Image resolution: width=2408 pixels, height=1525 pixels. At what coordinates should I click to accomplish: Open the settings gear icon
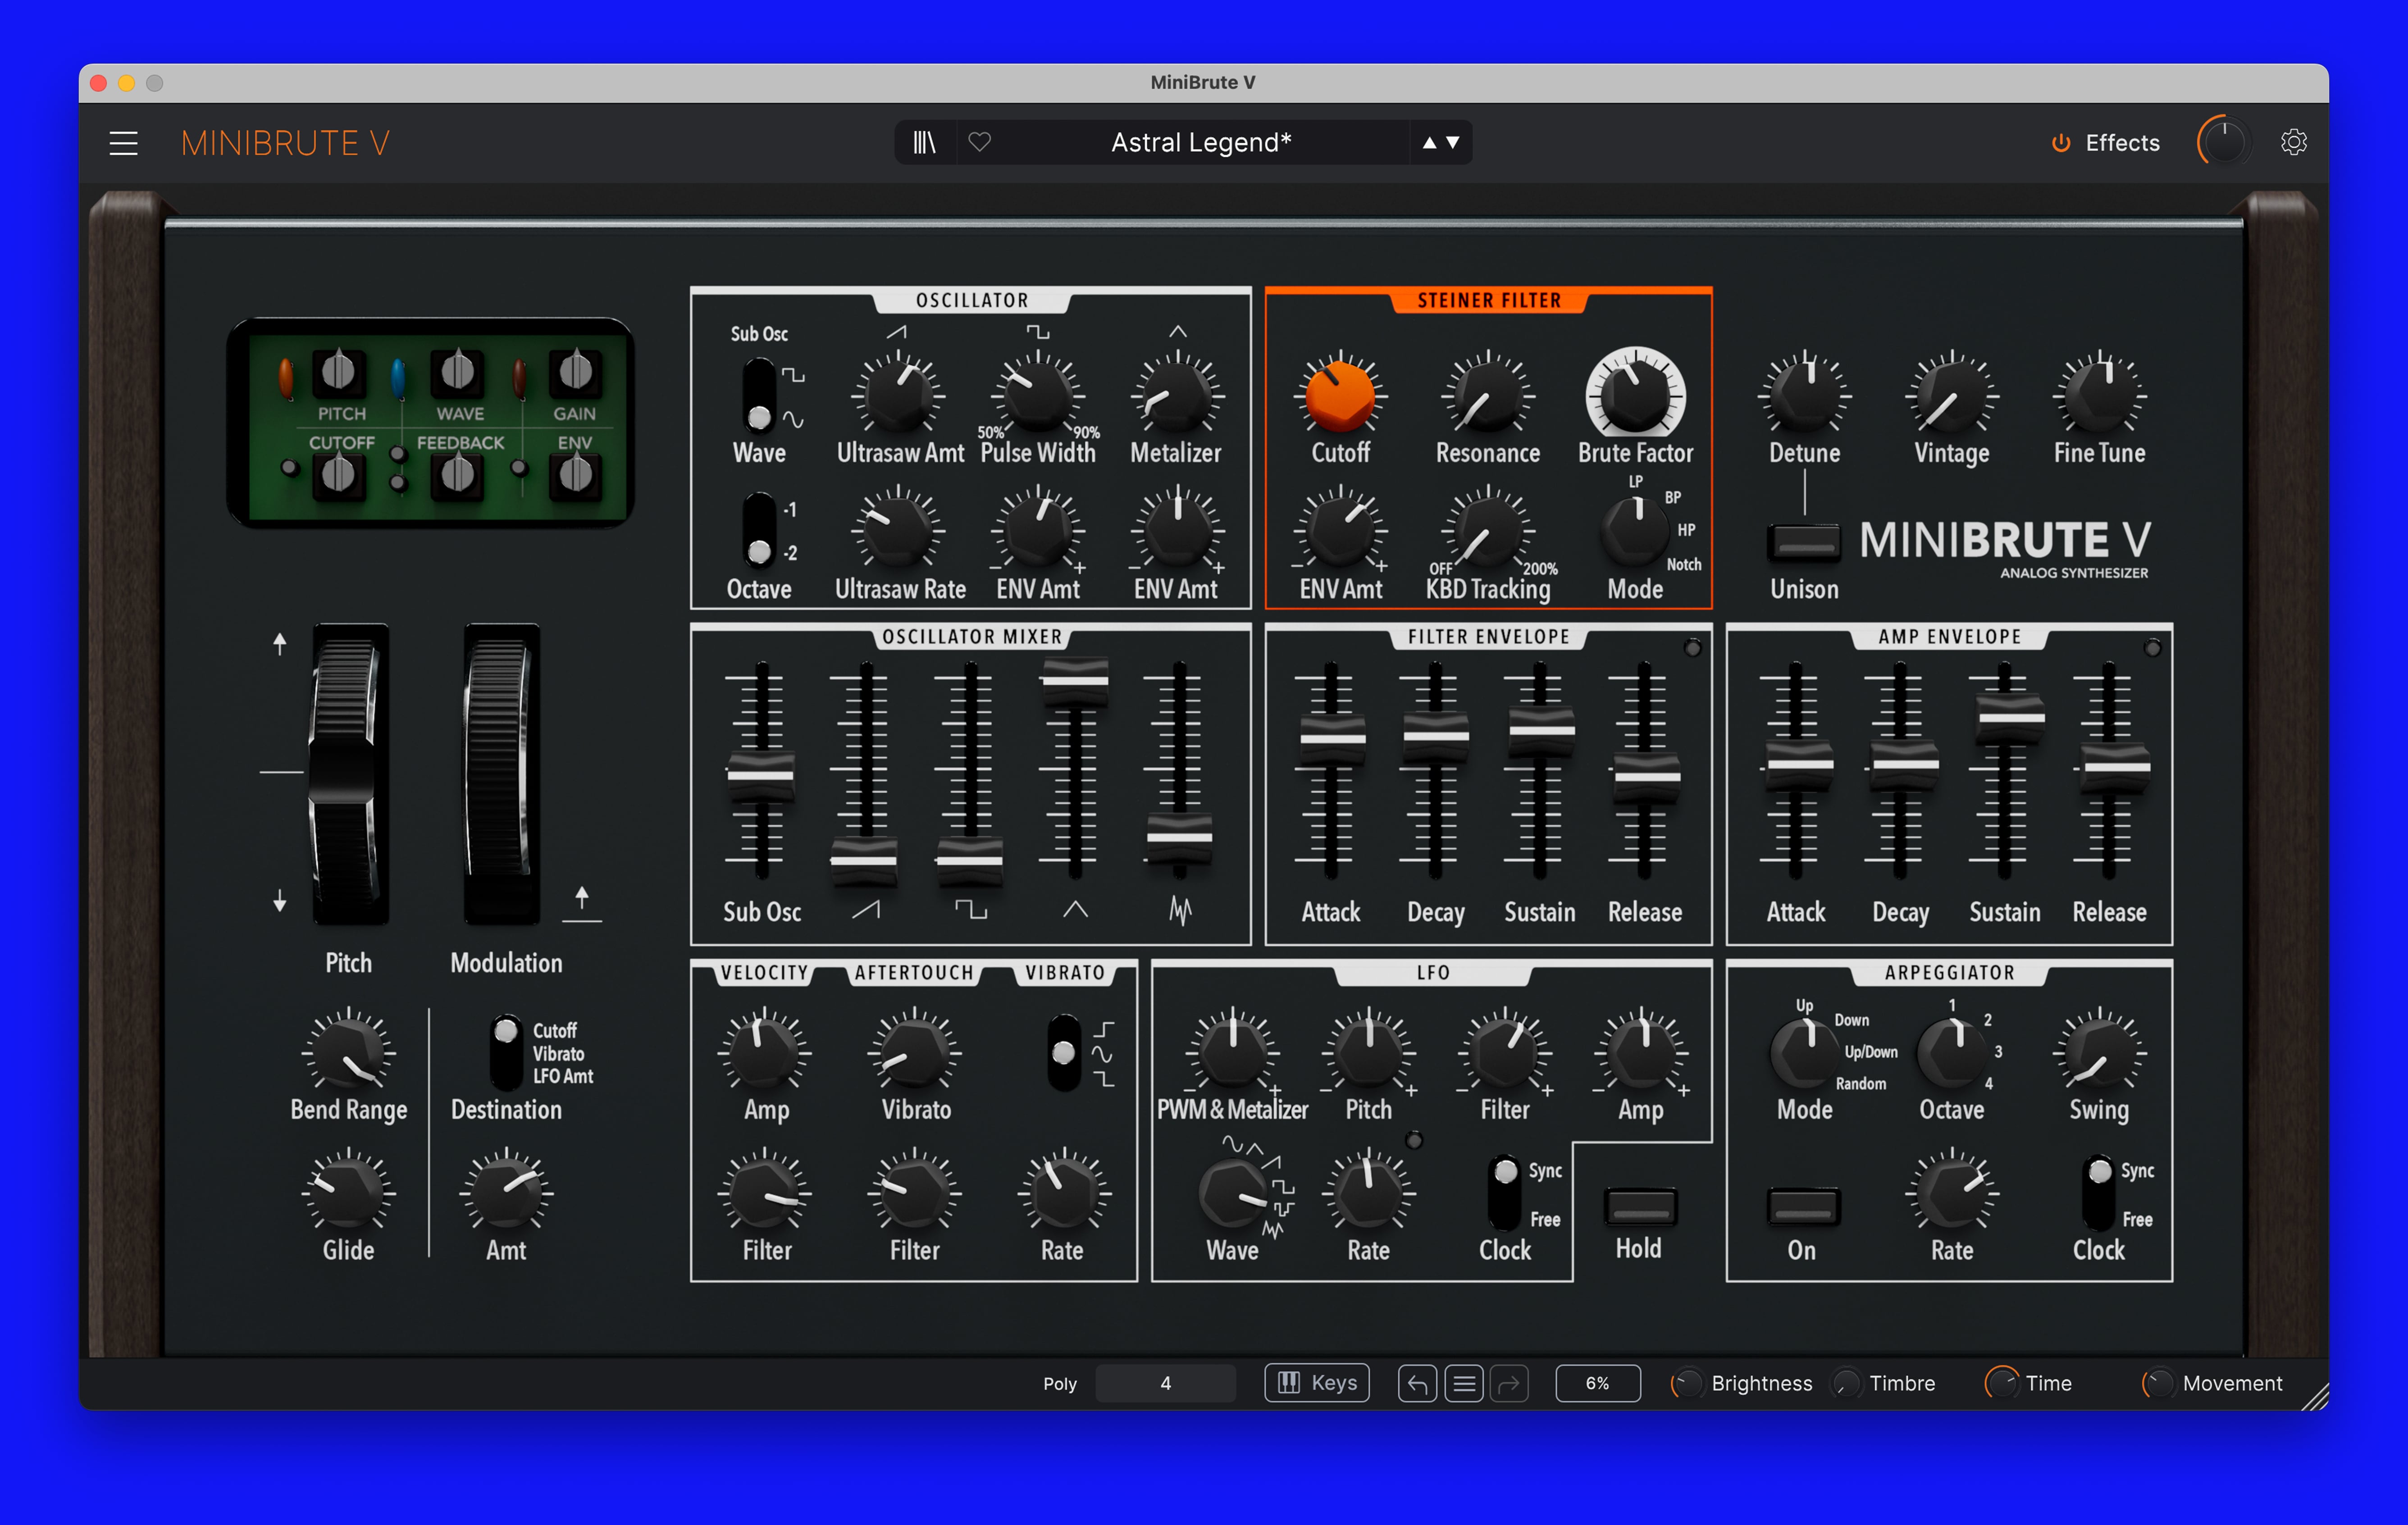[2293, 143]
